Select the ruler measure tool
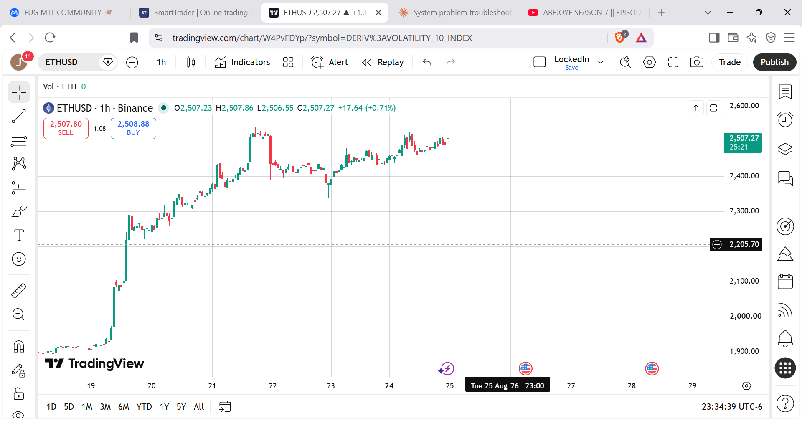The image size is (802, 421). point(19,290)
